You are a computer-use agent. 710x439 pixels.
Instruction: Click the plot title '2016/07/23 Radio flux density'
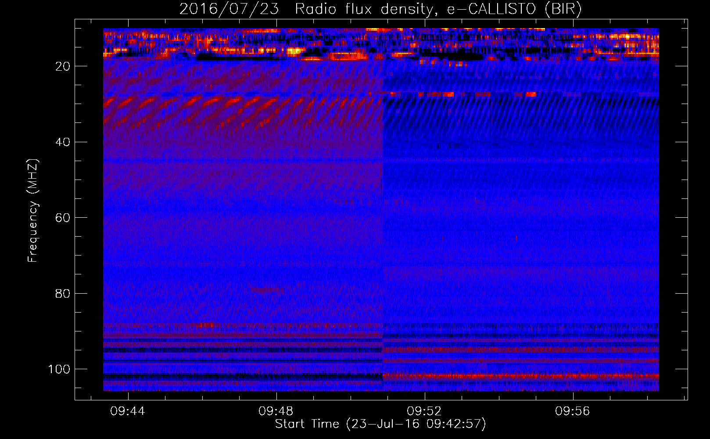coord(380,9)
